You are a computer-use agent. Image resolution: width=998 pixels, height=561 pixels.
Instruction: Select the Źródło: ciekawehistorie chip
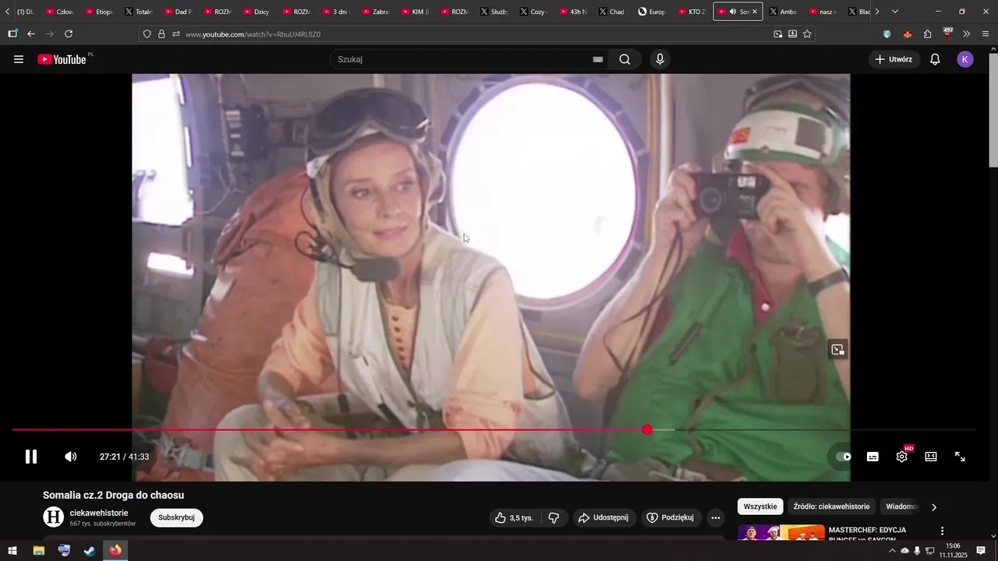pyautogui.click(x=831, y=506)
